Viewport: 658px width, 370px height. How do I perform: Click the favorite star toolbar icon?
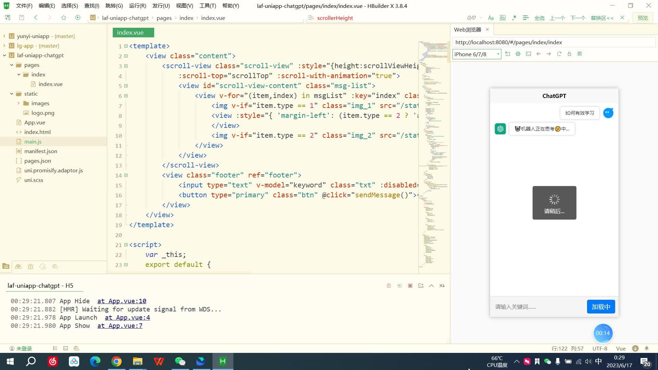[x=63, y=18]
